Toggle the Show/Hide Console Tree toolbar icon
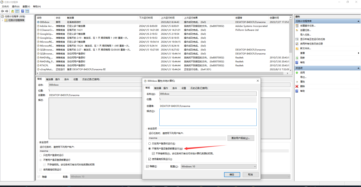This screenshot has height=187, width=361. click(x=17, y=11)
